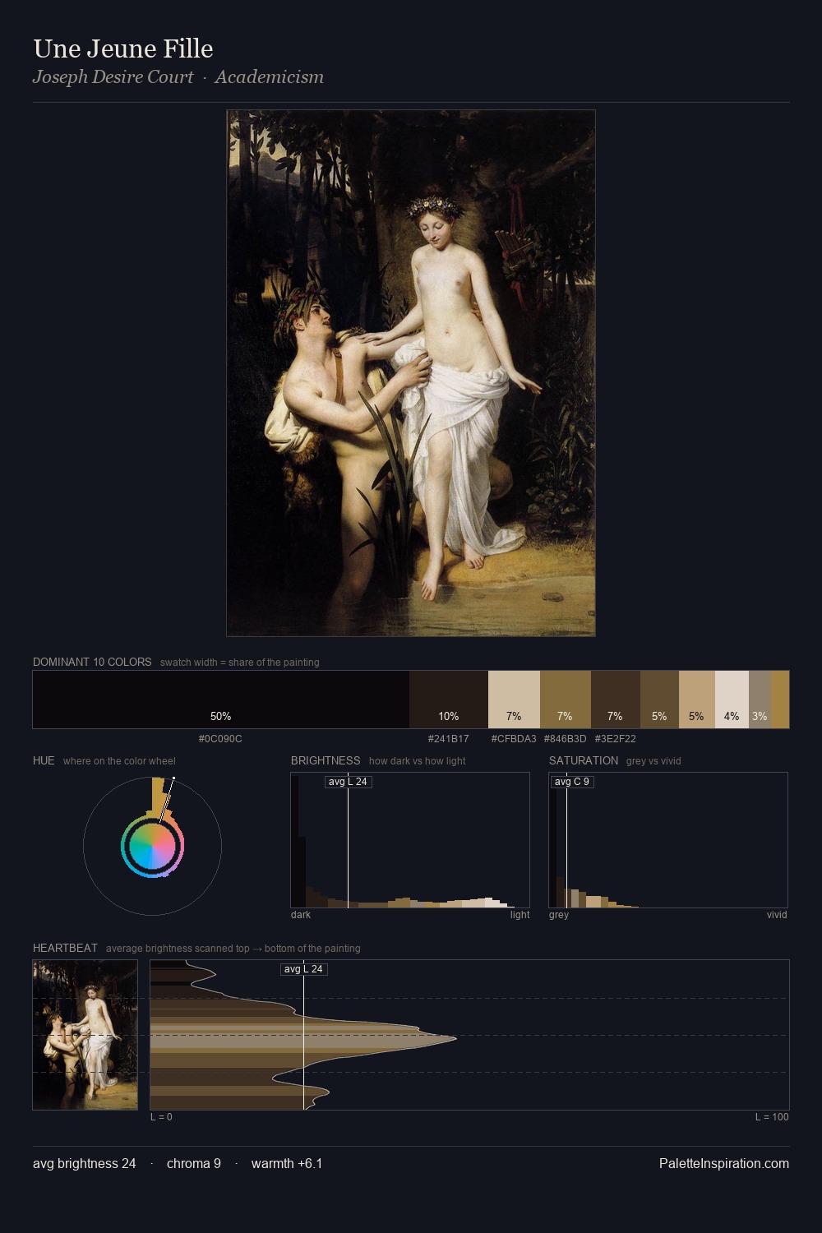Select the 50% near-black swatch

(221, 700)
